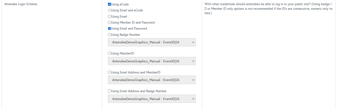Tick the Using MemberID checkbox

click(110, 53)
